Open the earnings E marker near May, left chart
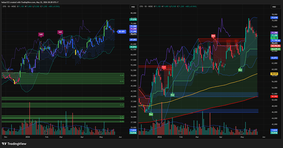The image size is (283, 148). pos(100,133)
